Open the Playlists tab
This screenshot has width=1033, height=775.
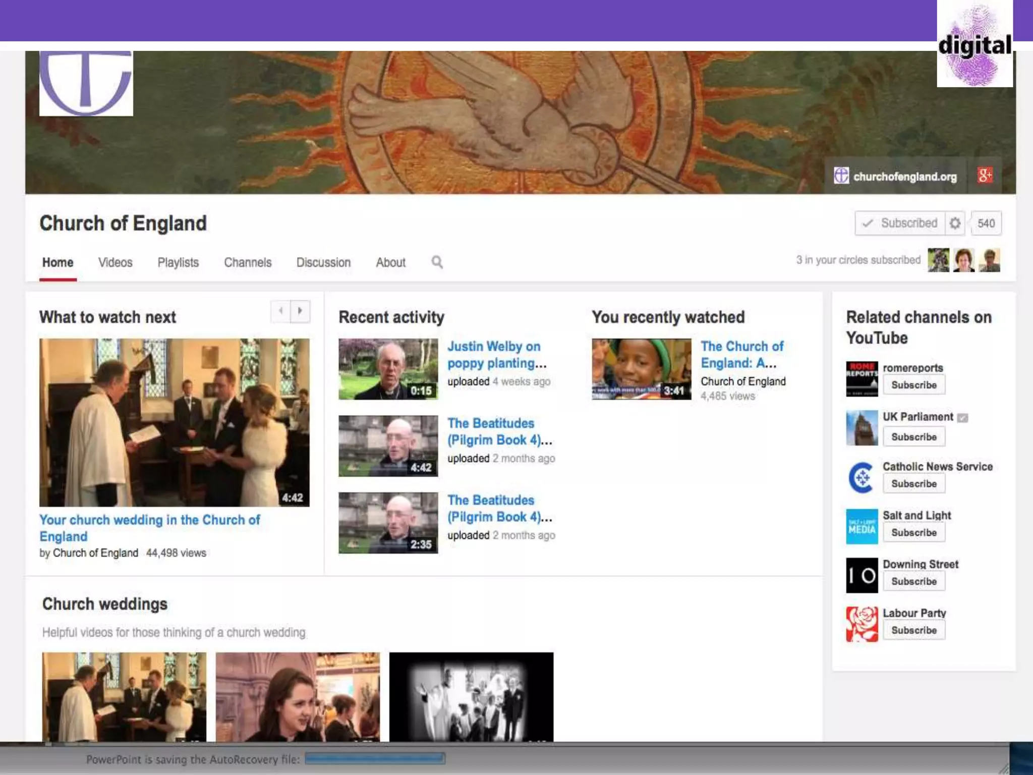(x=178, y=262)
